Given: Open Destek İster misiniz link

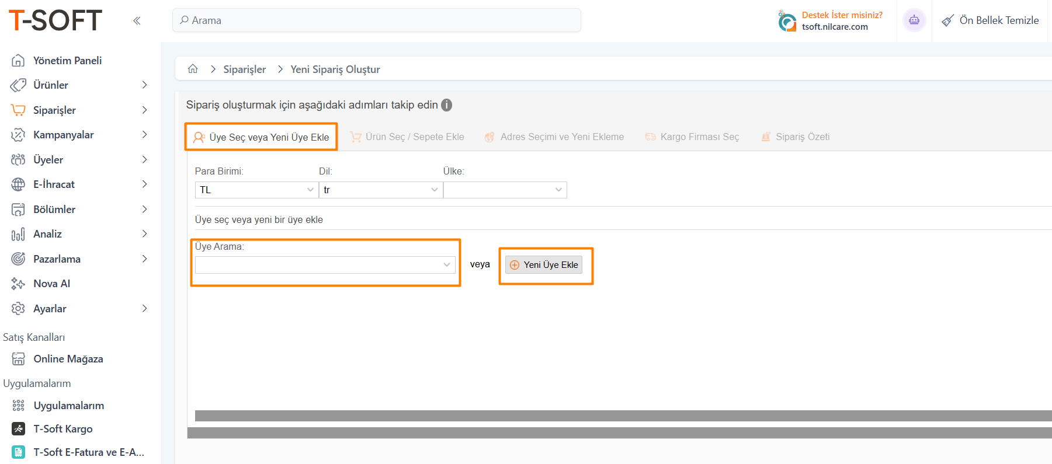Looking at the screenshot, I should coord(842,15).
